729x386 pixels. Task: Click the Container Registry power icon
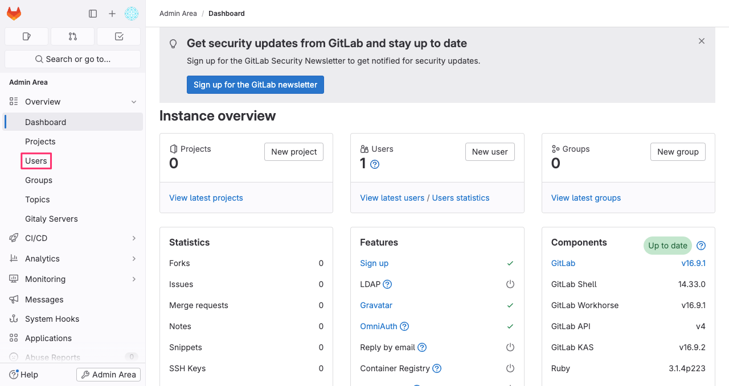point(510,368)
